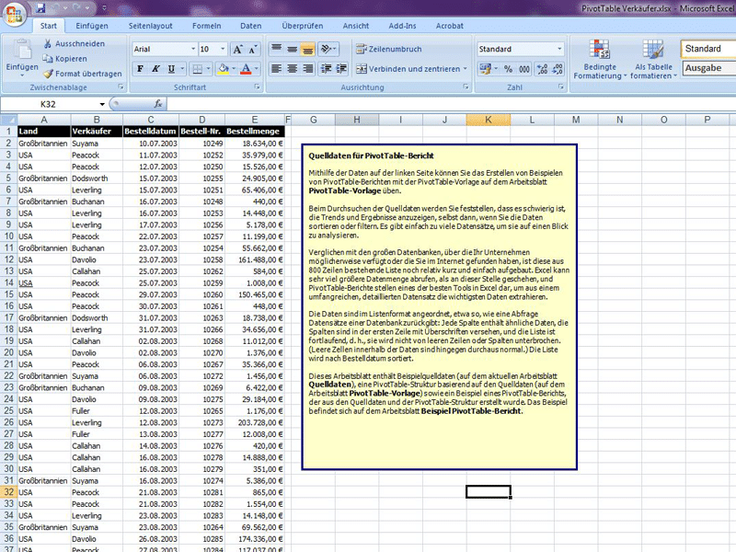Open font color dropdown arrow

coord(257,70)
